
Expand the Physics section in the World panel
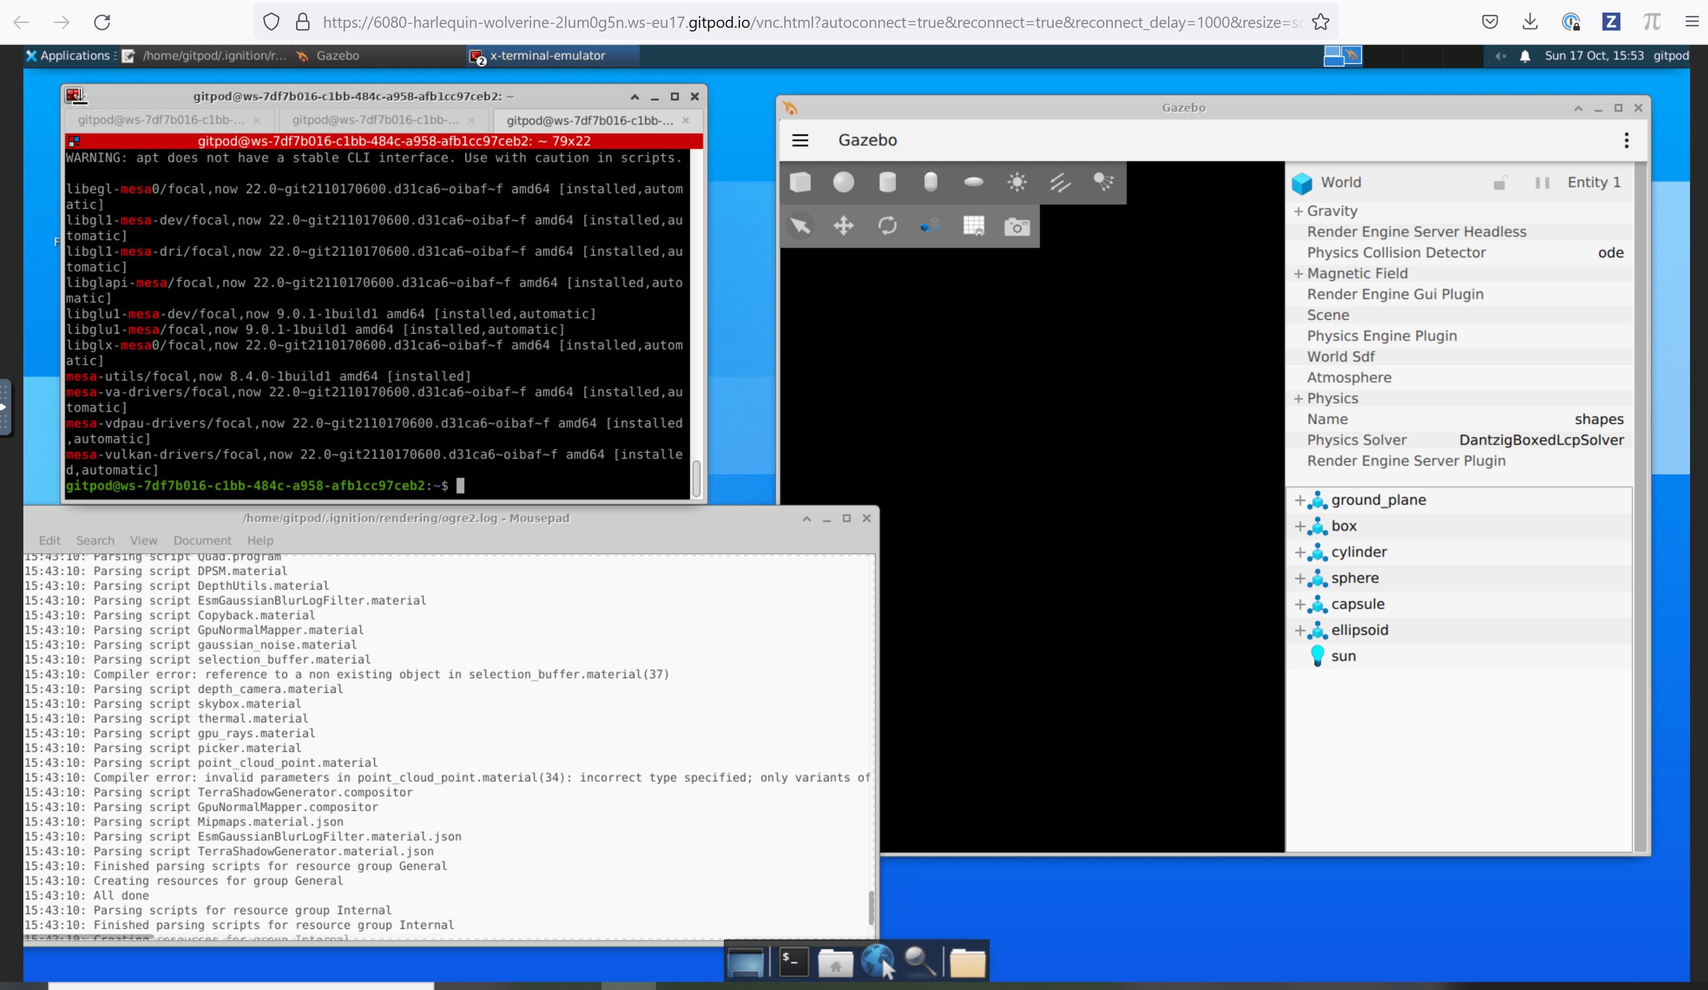[1299, 398]
